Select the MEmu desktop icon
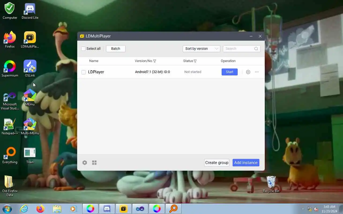 tap(30, 98)
